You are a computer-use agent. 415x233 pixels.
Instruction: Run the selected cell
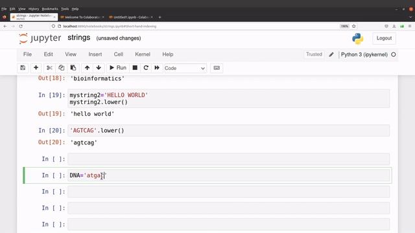click(118, 68)
